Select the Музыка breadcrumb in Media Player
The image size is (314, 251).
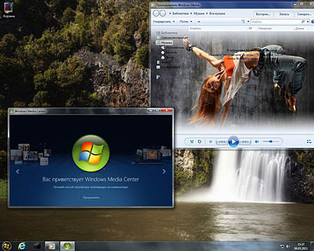coord(199,13)
